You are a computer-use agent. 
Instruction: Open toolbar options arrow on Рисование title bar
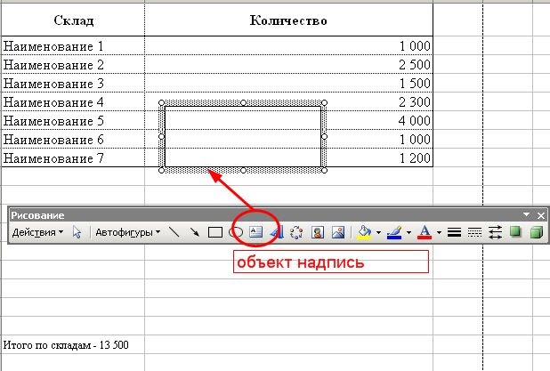click(526, 214)
